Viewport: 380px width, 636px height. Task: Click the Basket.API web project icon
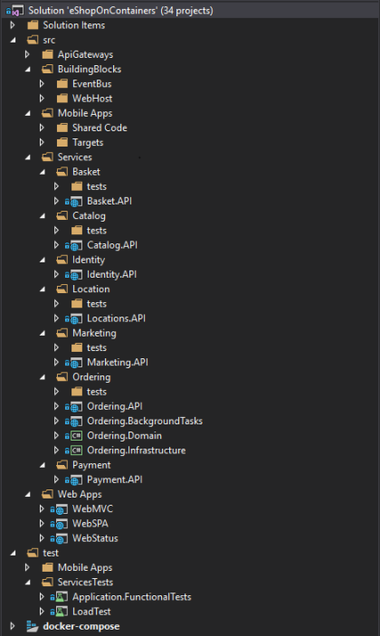pos(74,201)
